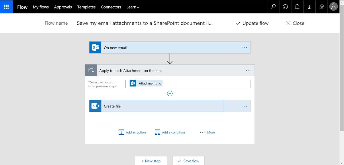Edit the flow name field

[x=145, y=23]
